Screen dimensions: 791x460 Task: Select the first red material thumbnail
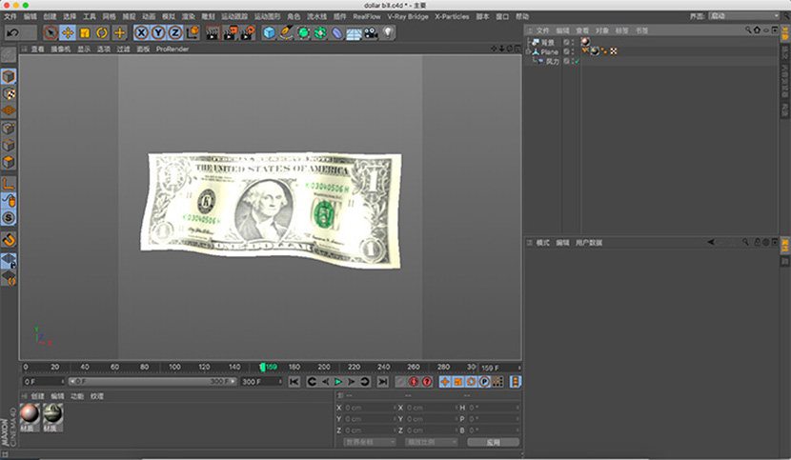[30, 418]
